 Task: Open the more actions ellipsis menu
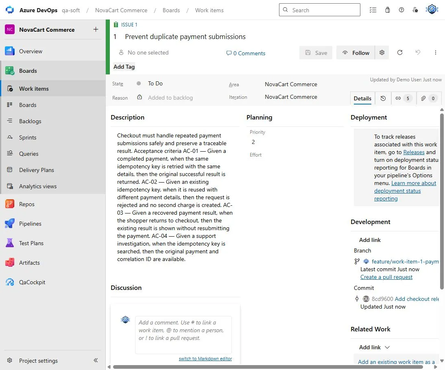pyautogui.click(x=435, y=52)
